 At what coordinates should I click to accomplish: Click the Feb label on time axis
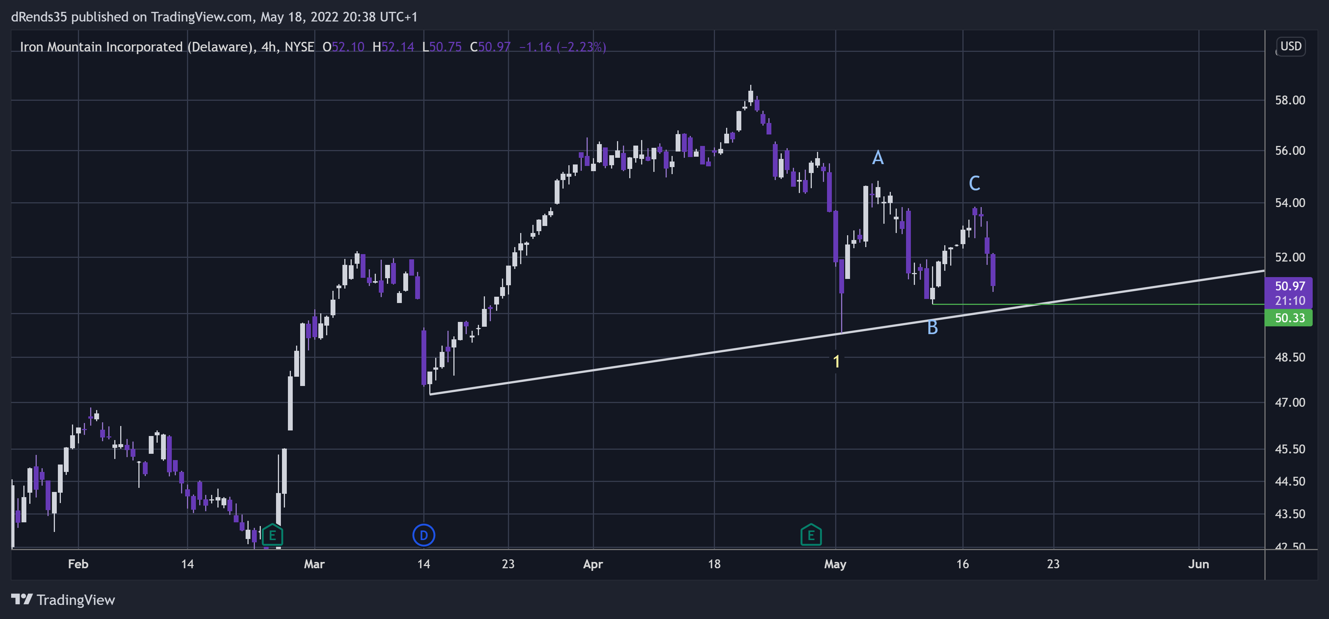click(78, 564)
